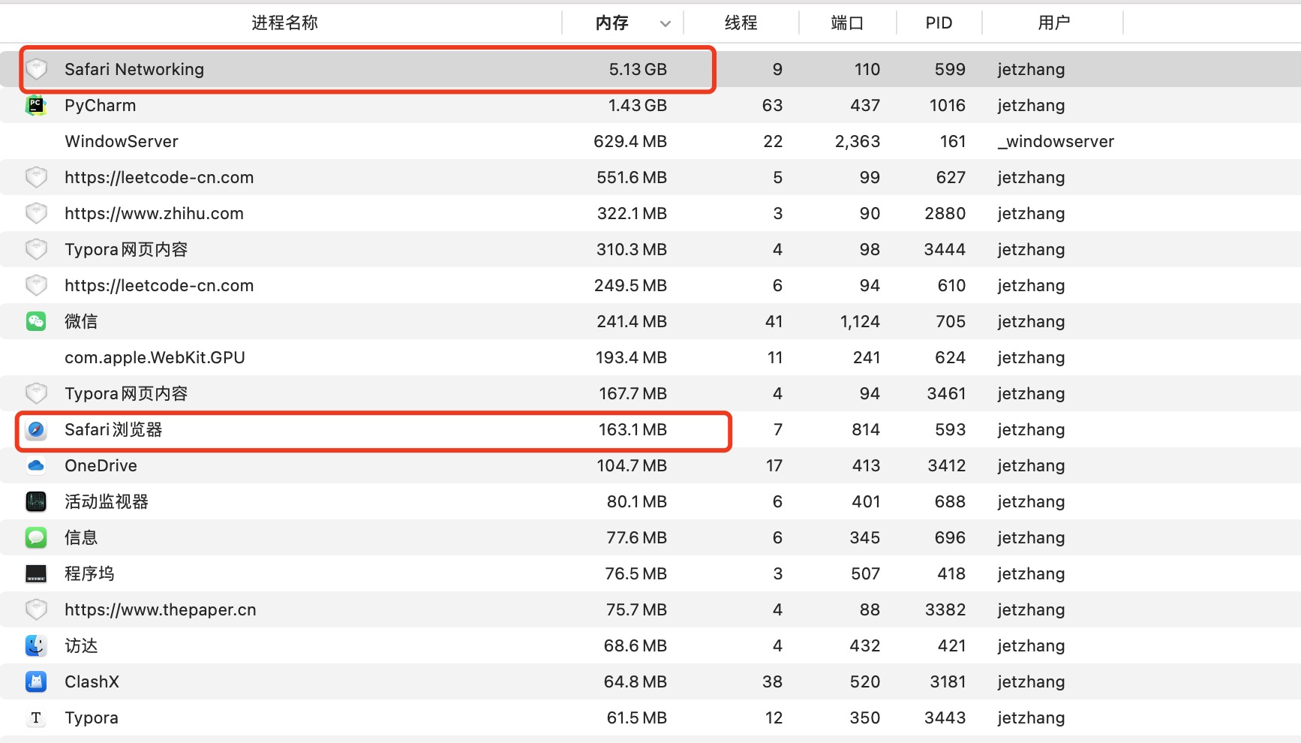Image resolution: width=1301 pixels, height=743 pixels.
Task: Sort by ports (端口) column header
Action: point(848,23)
